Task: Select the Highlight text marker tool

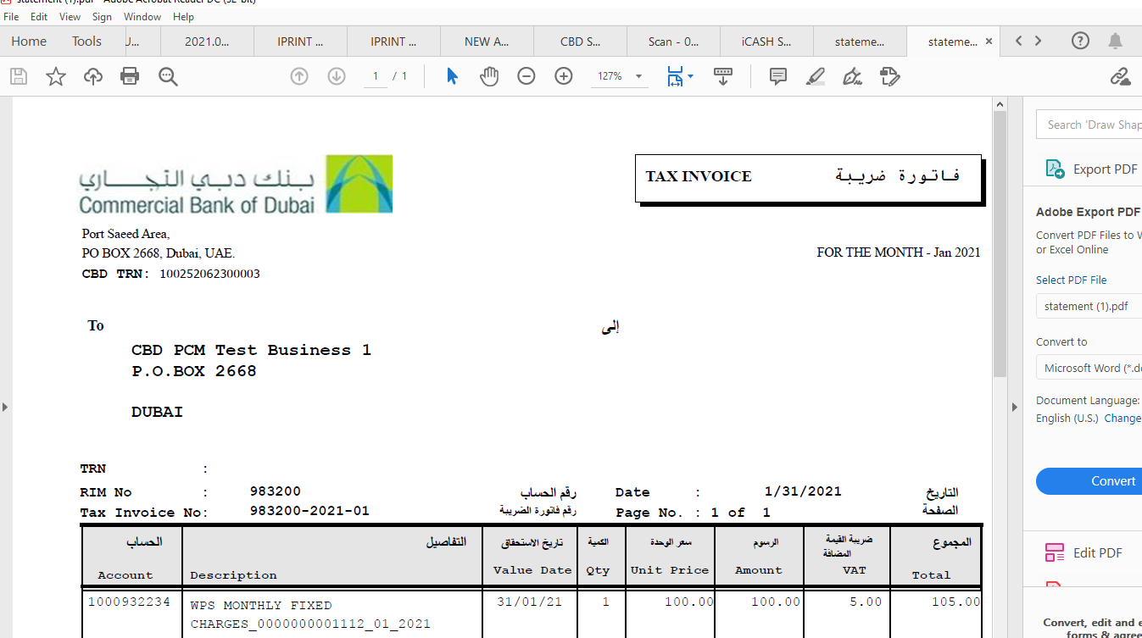Action: tap(815, 76)
